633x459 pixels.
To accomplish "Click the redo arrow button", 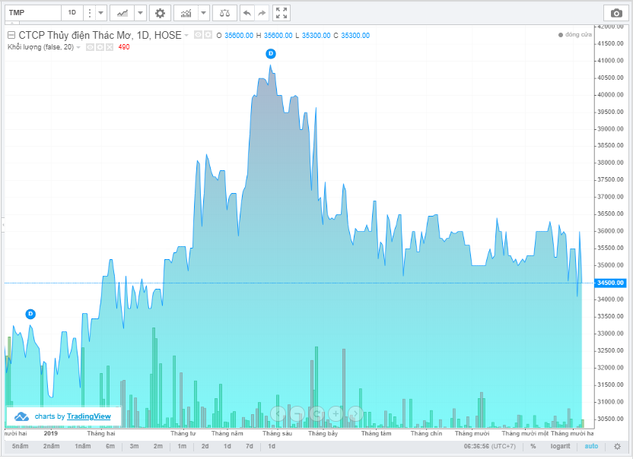I will 262,13.
